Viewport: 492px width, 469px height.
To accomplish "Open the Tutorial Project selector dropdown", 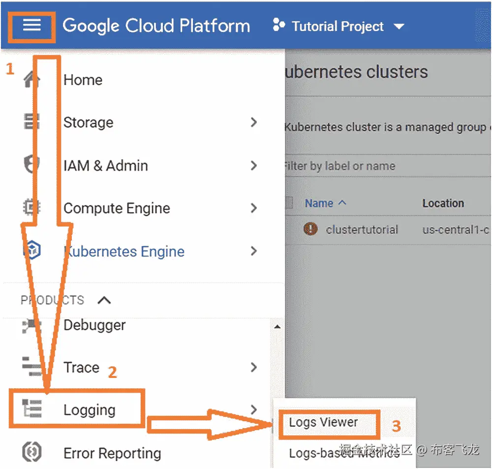I will click(x=399, y=27).
